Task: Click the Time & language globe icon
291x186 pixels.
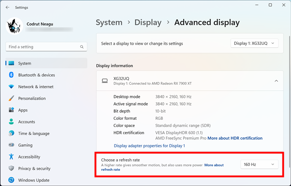Action: (11, 133)
